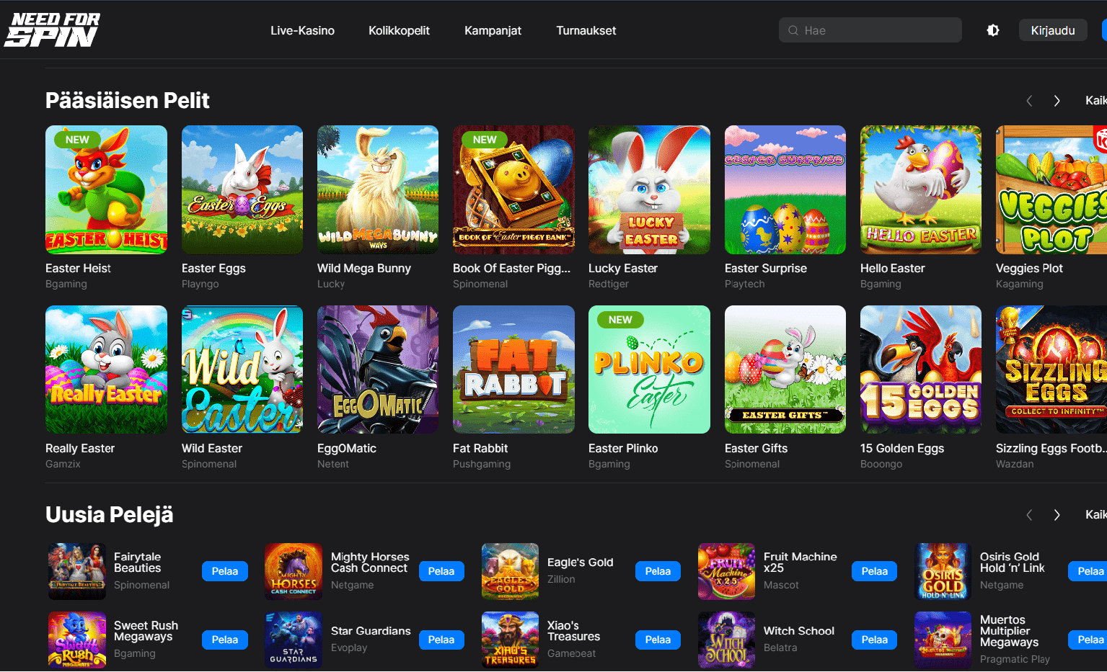Open Easter Gifts game thumbnail
1107x672 pixels.
click(785, 369)
